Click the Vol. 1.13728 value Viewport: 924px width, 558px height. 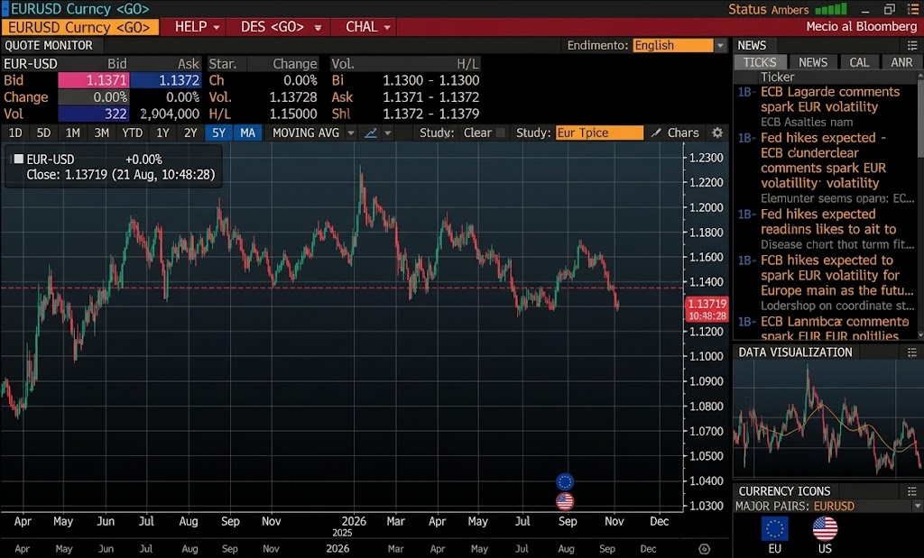[293, 97]
